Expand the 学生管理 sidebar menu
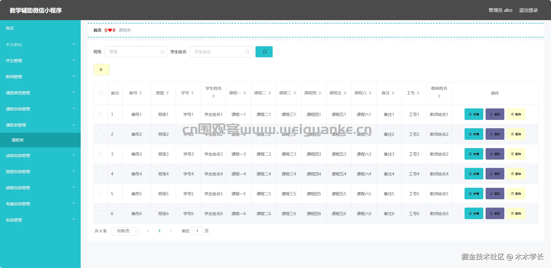 click(40, 61)
